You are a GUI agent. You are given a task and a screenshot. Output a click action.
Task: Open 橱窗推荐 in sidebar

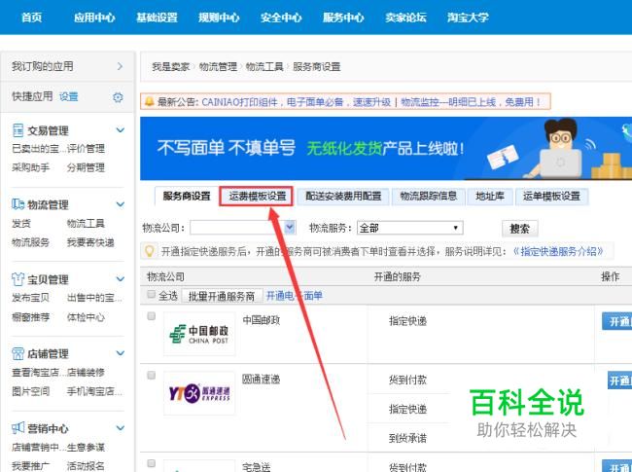click(31, 316)
